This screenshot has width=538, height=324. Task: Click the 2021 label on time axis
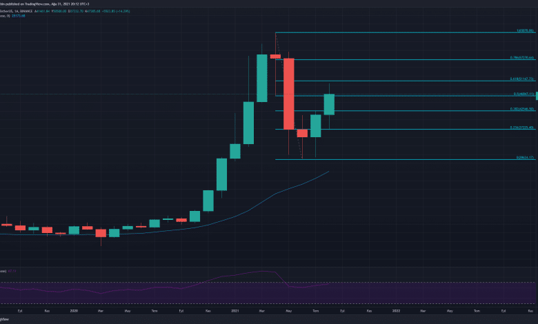click(x=235, y=311)
